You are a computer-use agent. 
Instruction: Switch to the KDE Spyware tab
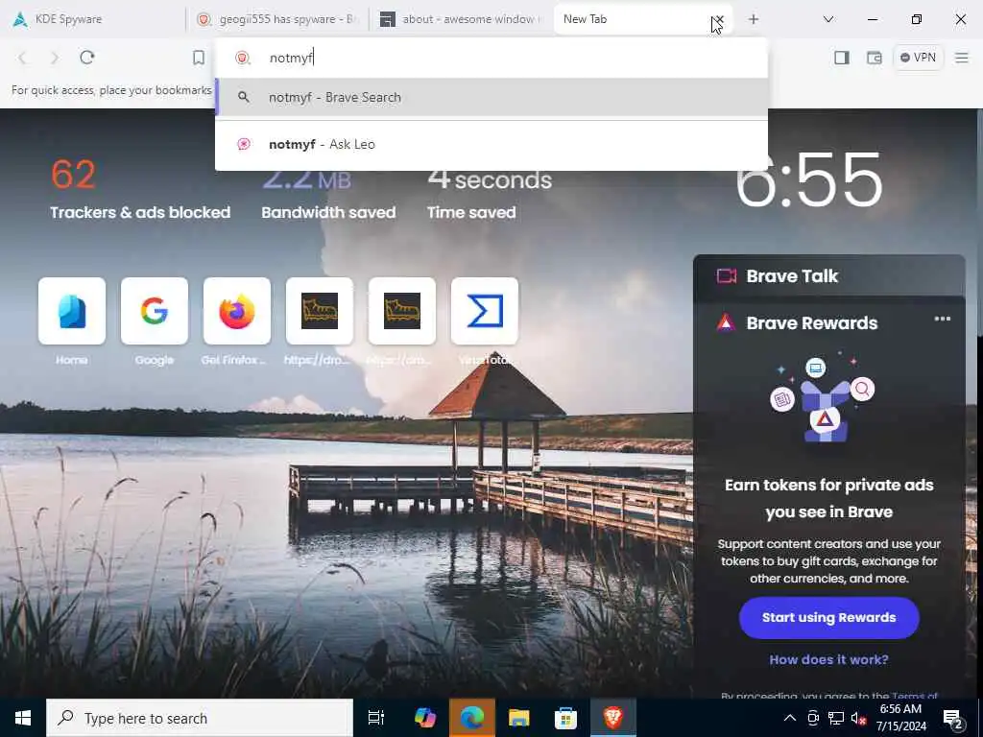94,19
